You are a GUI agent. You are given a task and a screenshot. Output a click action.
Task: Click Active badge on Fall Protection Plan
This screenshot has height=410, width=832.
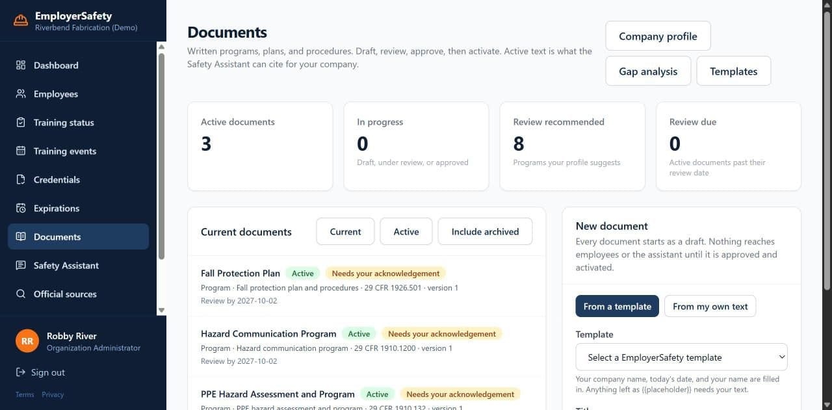pos(303,274)
